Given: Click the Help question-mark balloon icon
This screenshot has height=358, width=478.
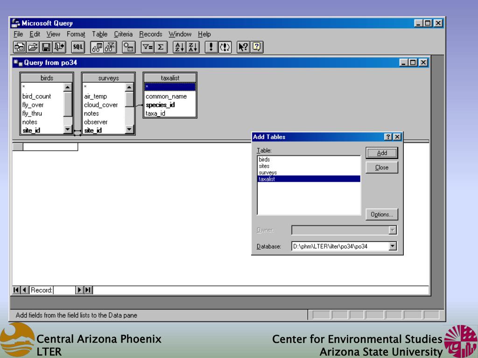Looking at the screenshot, I should click(257, 47).
